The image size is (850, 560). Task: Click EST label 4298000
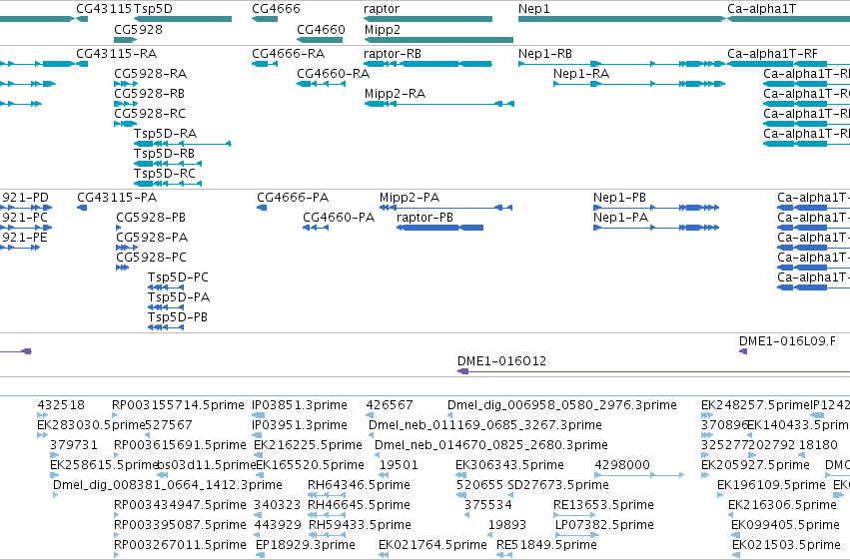coord(622,466)
